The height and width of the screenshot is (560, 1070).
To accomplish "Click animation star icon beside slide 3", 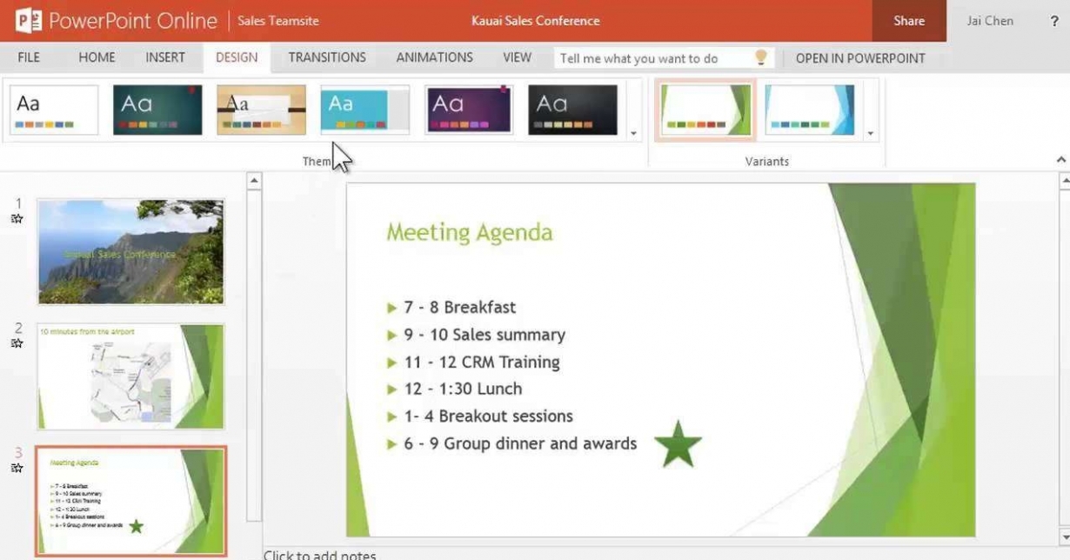I will click(17, 469).
